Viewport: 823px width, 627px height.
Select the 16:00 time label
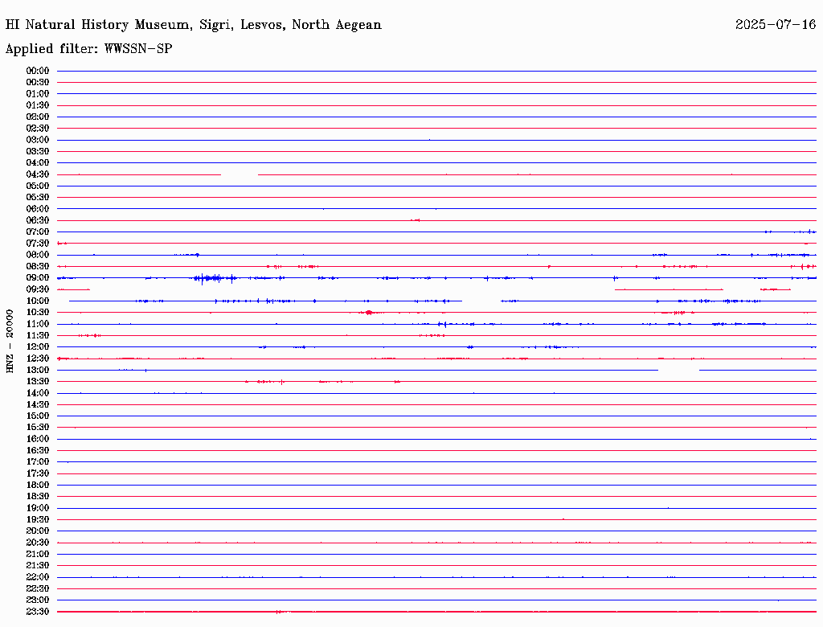pyautogui.click(x=38, y=439)
